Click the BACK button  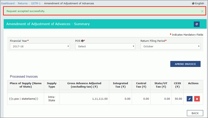tap(195, 113)
